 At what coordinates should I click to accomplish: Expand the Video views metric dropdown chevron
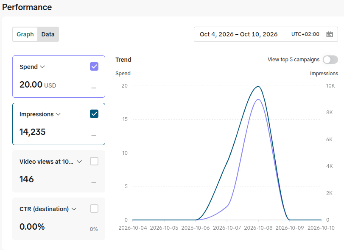[79, 162]
